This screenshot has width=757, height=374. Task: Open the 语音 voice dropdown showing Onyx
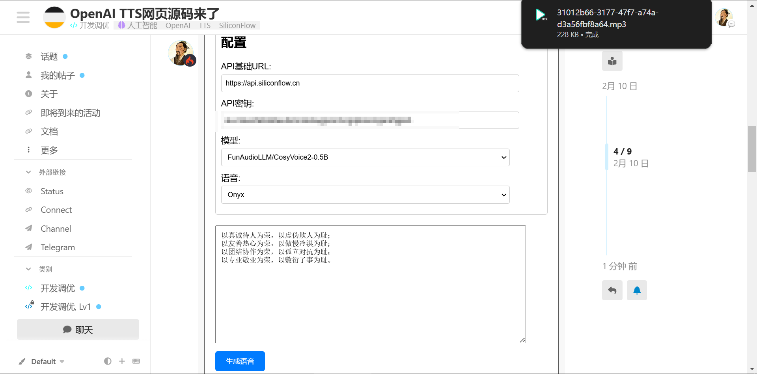coord(365,195)
